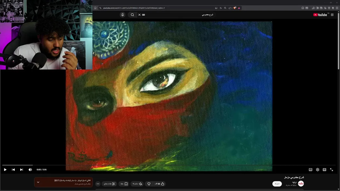Dislike the video with thumbs down
The width and height of the screenshot is (340, 191).
tap(149, 184)
